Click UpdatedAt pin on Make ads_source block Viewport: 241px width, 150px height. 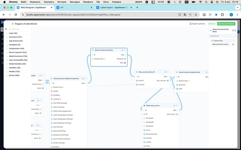(x=144, y=122)
